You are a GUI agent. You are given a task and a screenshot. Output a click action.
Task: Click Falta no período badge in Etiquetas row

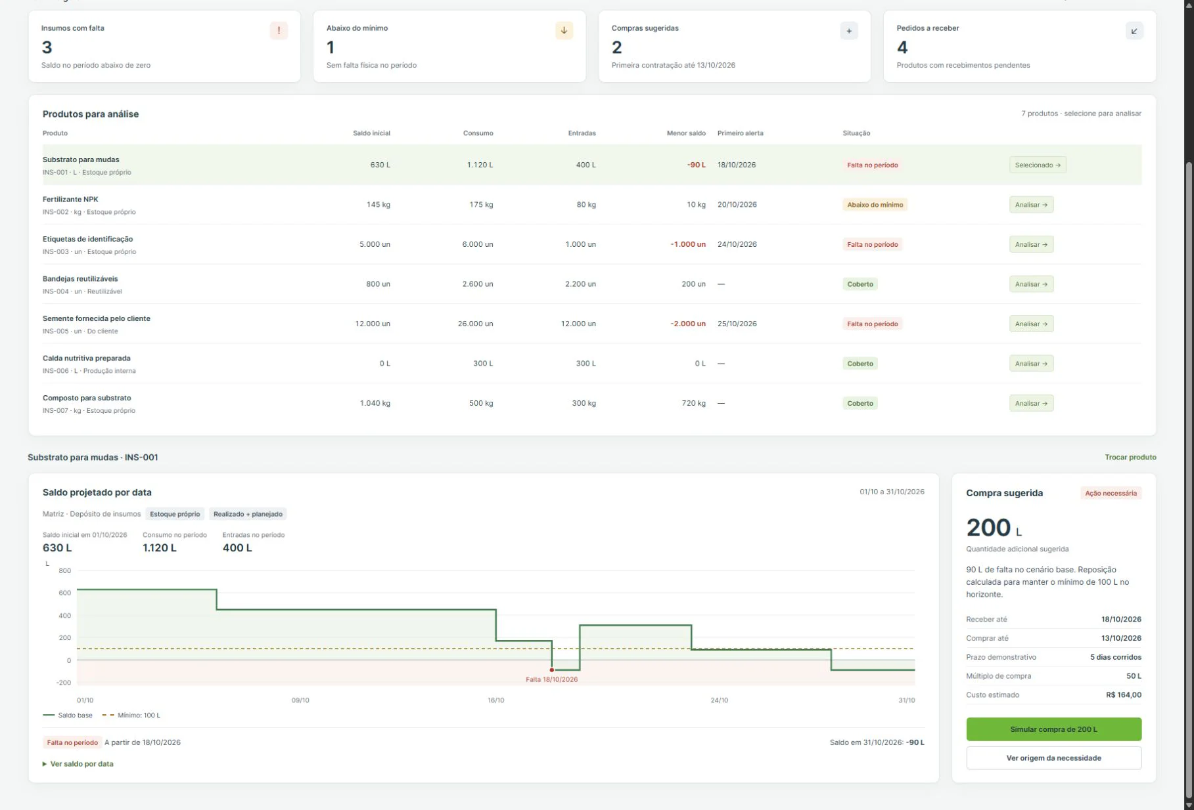click(x=872, y=244)
